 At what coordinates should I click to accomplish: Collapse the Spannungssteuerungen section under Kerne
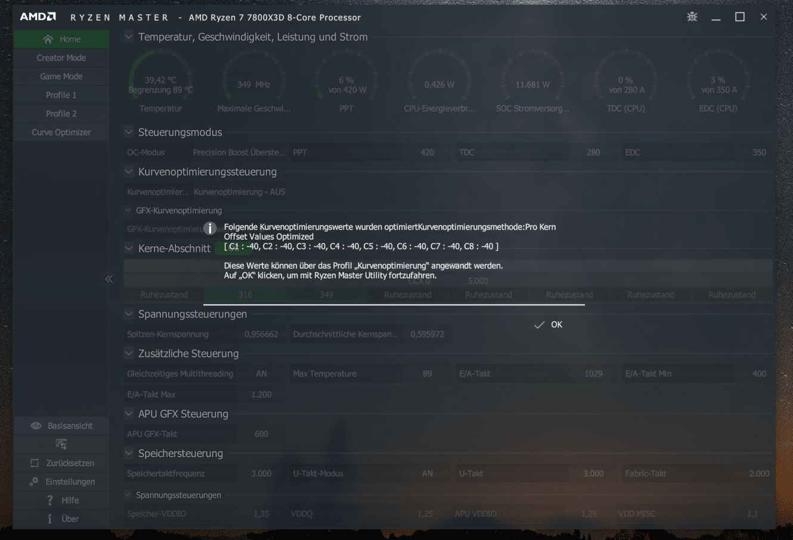pos(128,314)
